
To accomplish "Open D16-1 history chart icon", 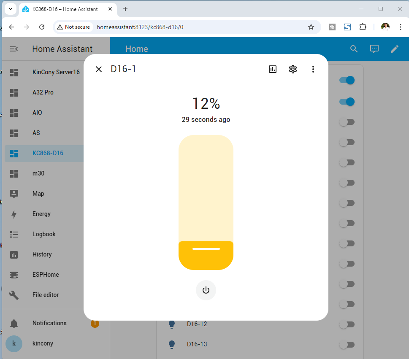I will tap(273, 69).
